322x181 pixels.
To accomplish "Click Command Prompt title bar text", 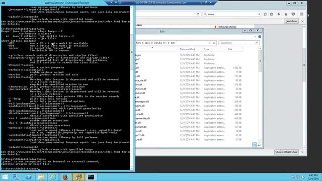I will (x=67, y=3).
